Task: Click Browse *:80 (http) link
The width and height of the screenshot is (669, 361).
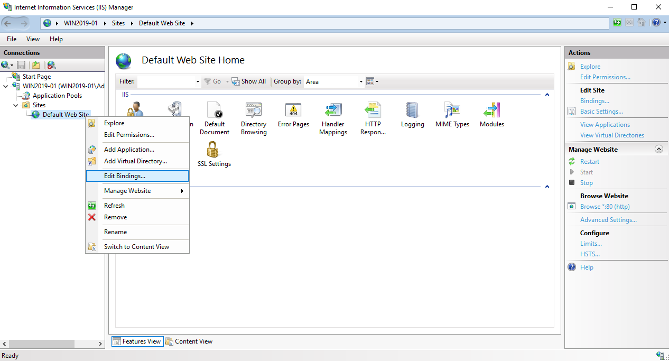Action: point(605,207)
